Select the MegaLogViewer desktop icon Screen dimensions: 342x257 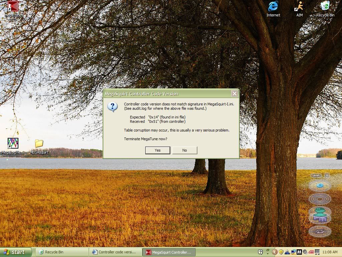(13, 146)
